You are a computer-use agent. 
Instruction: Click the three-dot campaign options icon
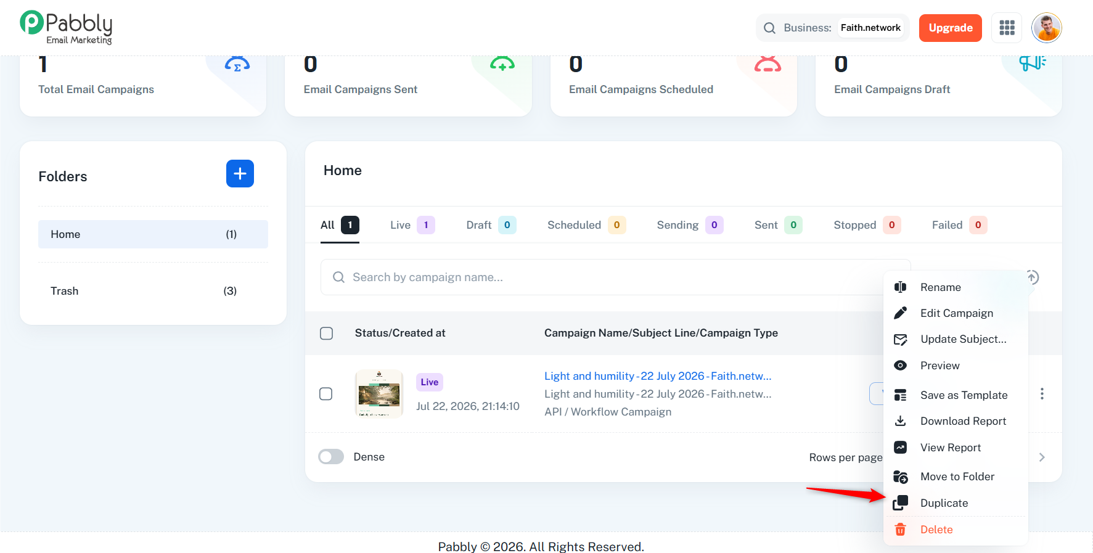[x=1042, y=394]
